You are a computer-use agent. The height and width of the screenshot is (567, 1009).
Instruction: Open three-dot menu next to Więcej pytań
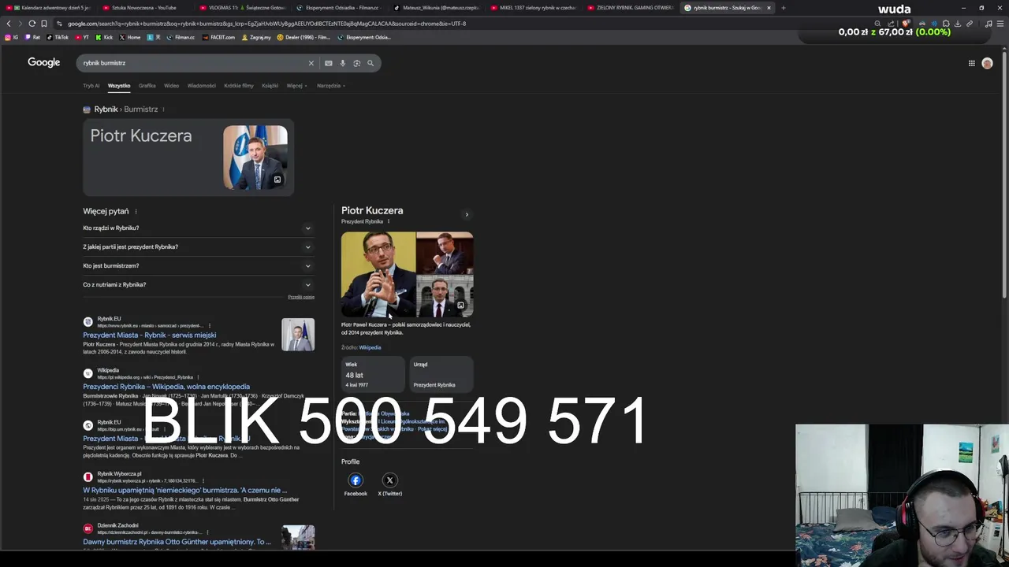[136, 212]
